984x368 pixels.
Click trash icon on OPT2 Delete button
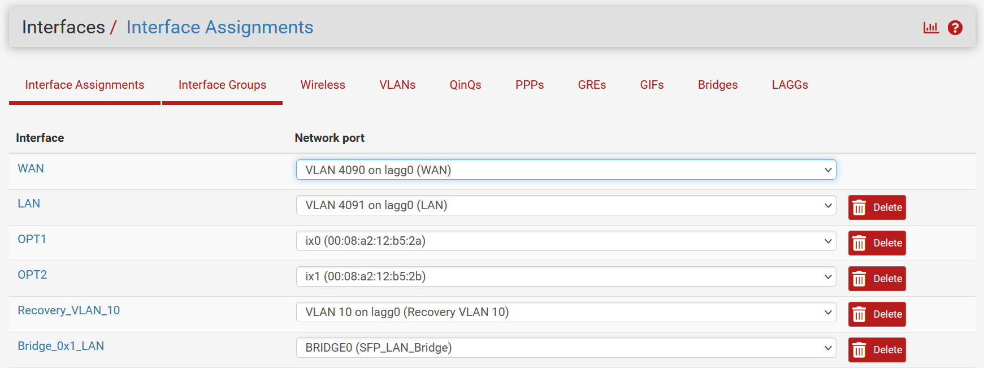tap(859, 279)
